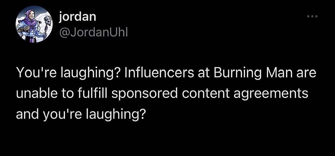Open the "jordan" display name profile
This screenshot has height=156, width=335.
(77, 18)
